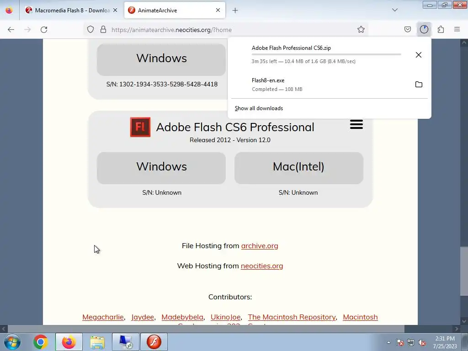Download Flash CS6 for Windows
The image size is (468, 351).
tap(161, 168)
